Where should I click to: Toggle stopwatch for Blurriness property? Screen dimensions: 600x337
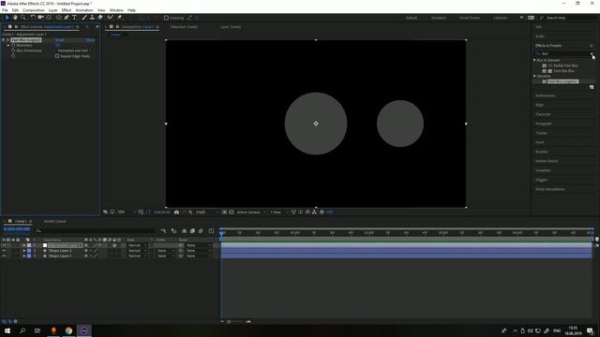pos(13,45)
